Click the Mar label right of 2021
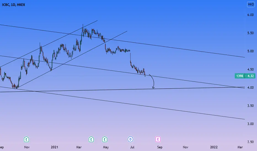The height and width of the screenshot is (151, 257). click(x=79, y=147)
